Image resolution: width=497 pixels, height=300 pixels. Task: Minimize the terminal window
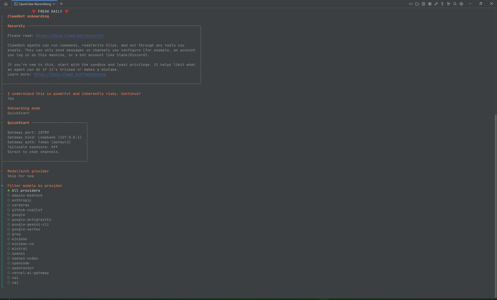[x=470, y=3]
